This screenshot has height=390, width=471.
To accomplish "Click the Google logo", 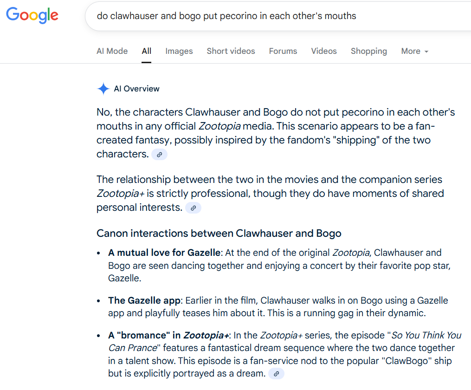I will coord(32,15).
